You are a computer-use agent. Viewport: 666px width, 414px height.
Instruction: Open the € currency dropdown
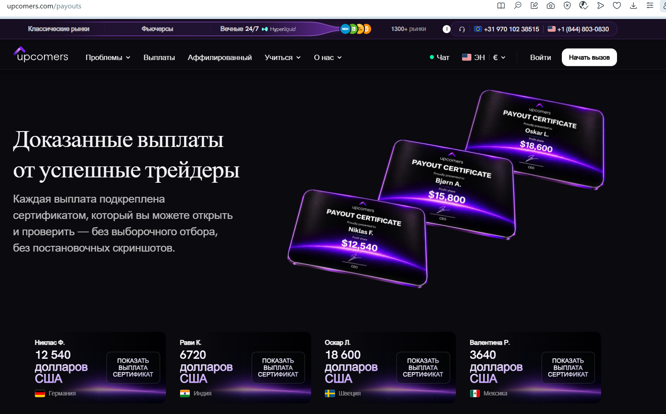[499, 57]
